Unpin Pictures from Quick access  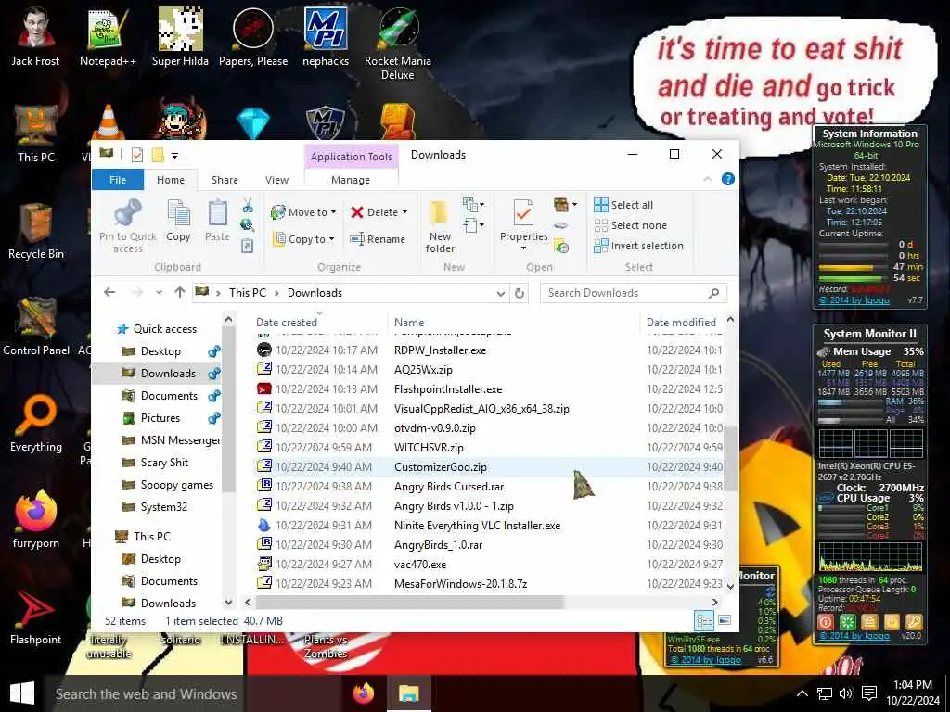coord(214,418)
